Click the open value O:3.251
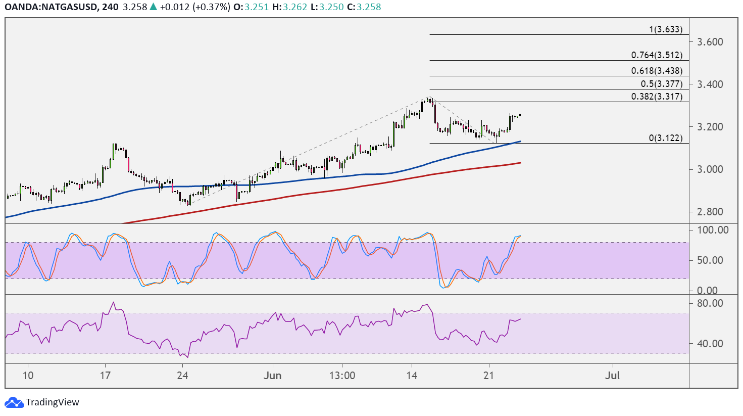Screen dimensions: 743x416 pos(251,7)
